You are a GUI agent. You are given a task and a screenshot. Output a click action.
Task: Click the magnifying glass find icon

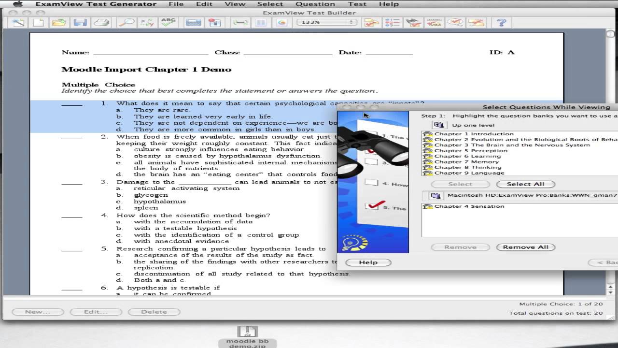tap(126, 22)
